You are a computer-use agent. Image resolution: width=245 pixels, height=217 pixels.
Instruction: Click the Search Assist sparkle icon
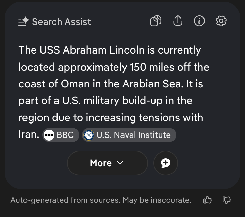[x=23, y=22]
